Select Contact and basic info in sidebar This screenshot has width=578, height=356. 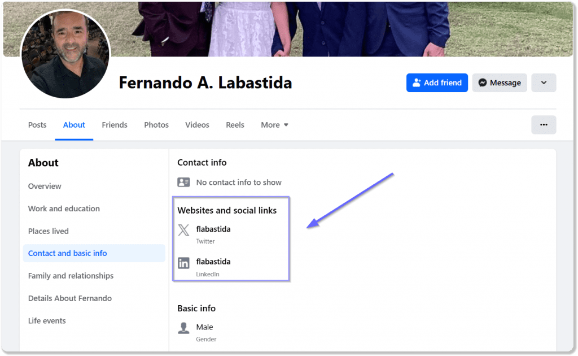pos(67,253)
